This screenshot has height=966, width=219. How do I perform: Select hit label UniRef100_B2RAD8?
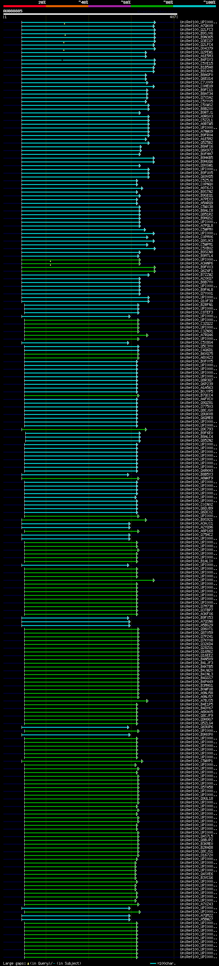tap(196, 847)
